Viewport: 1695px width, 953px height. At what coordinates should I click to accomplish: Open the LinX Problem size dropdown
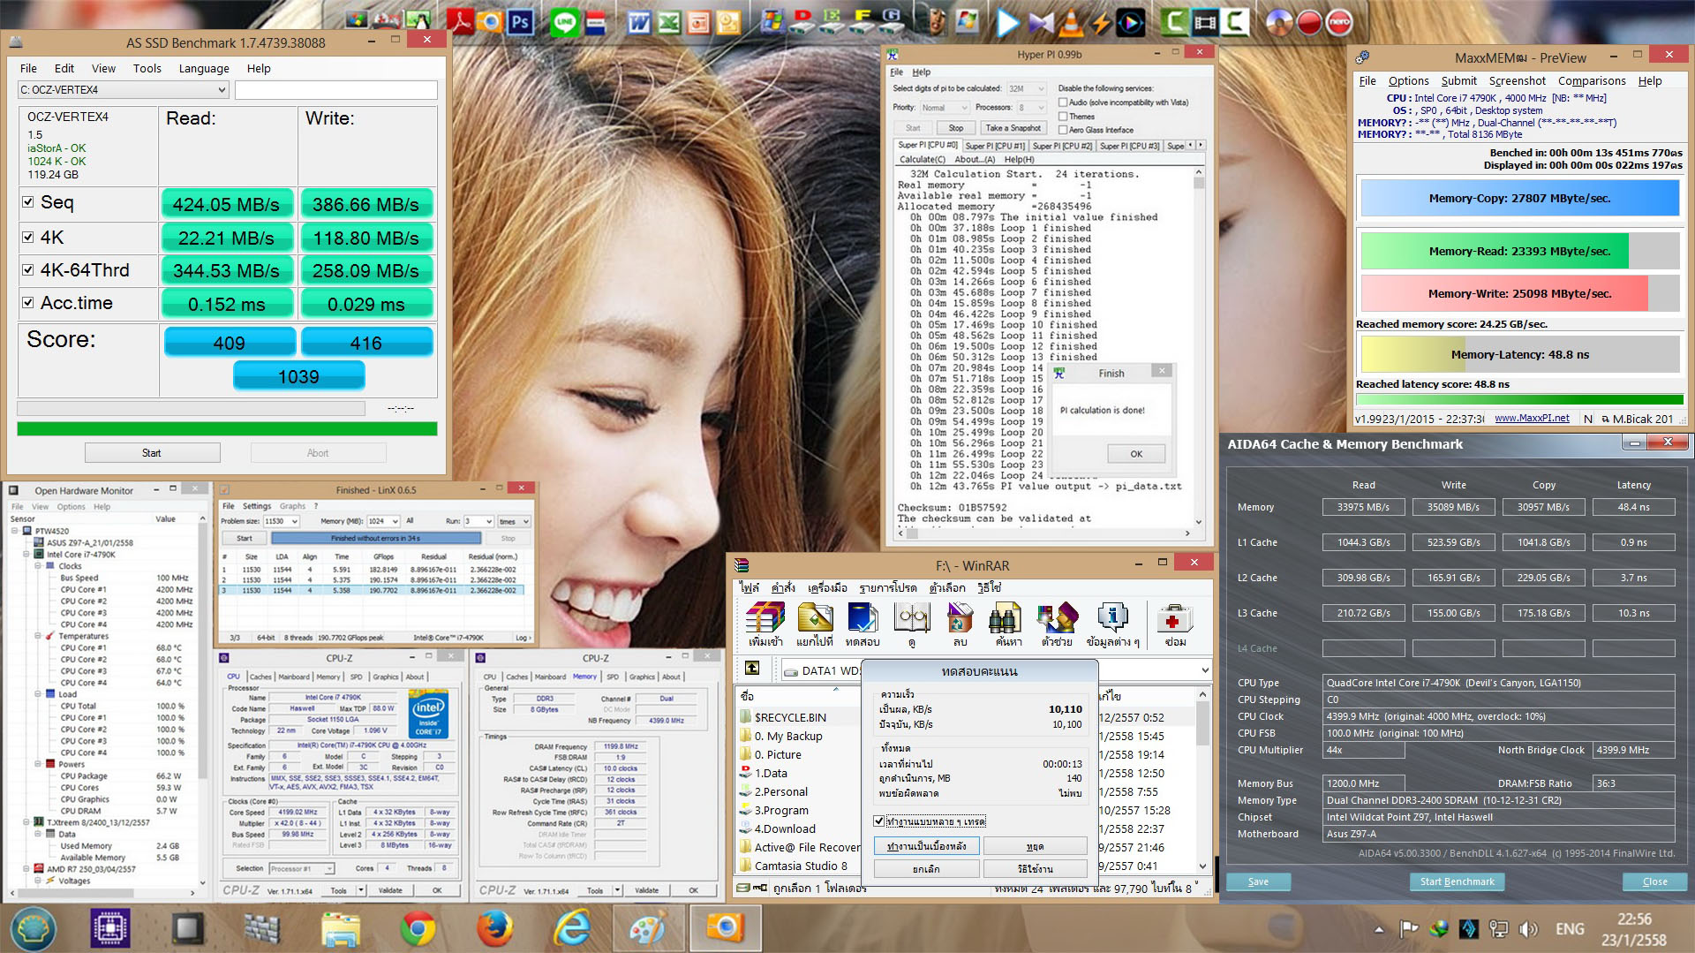[x=294, y=522]
